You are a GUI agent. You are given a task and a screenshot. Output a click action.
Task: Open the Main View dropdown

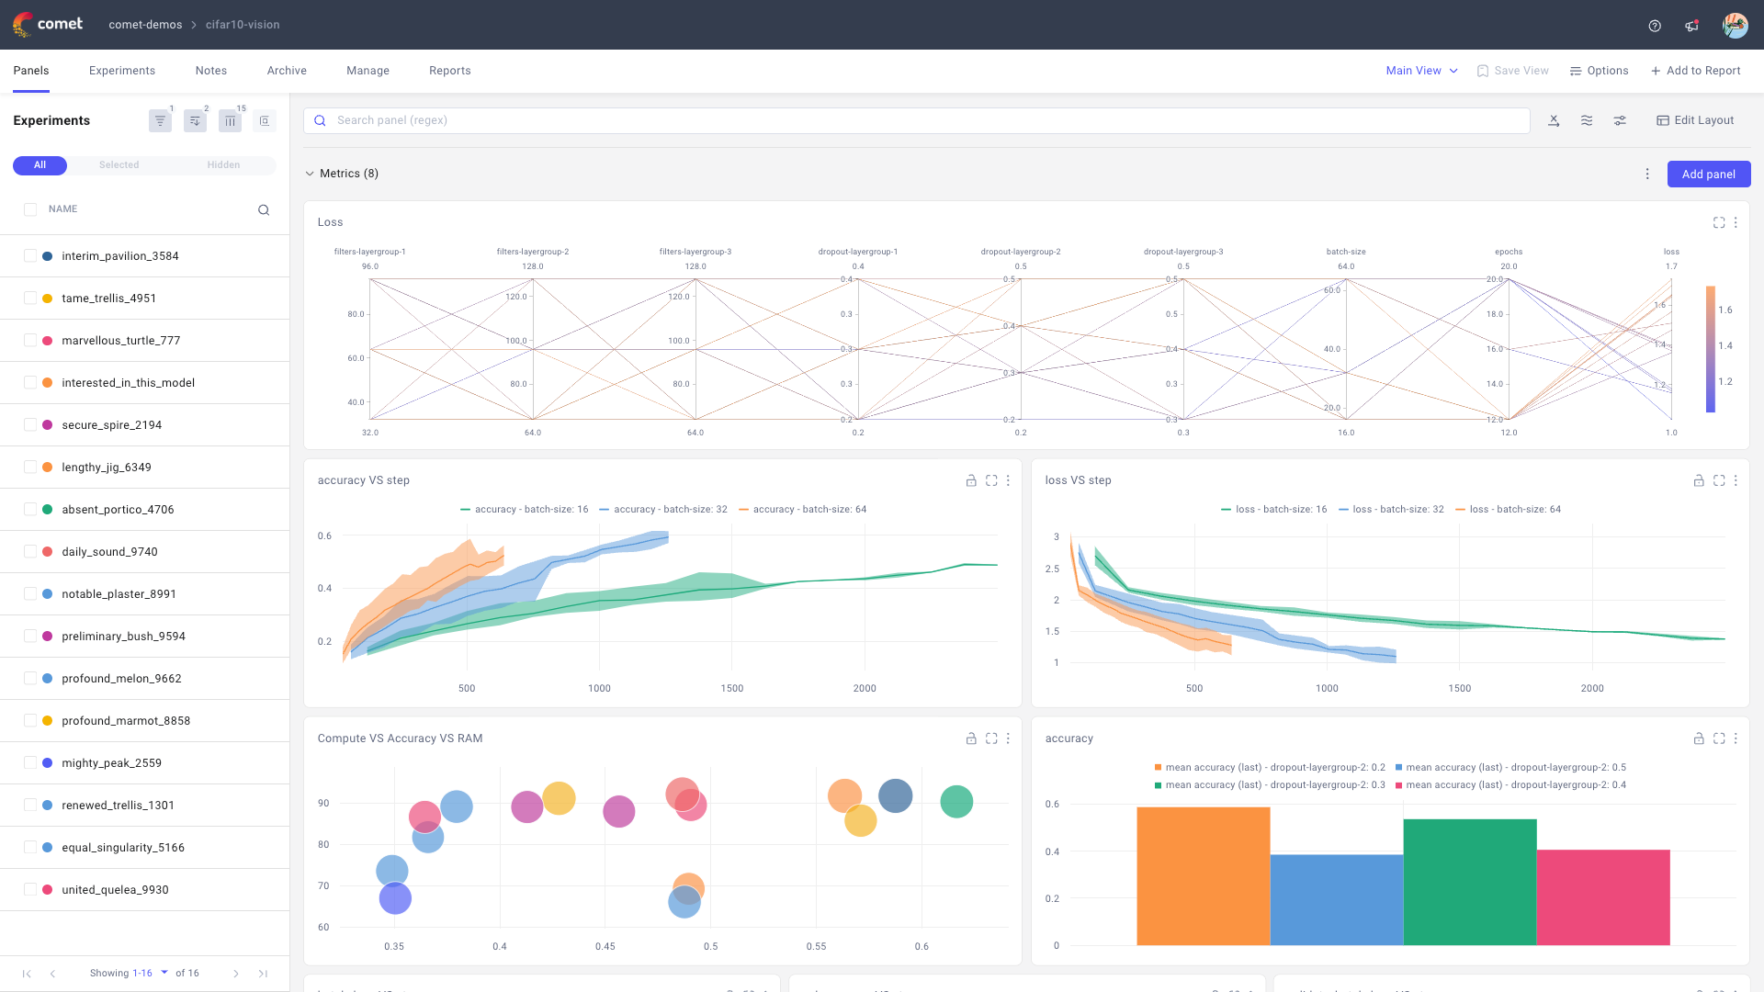(1420, 70)
